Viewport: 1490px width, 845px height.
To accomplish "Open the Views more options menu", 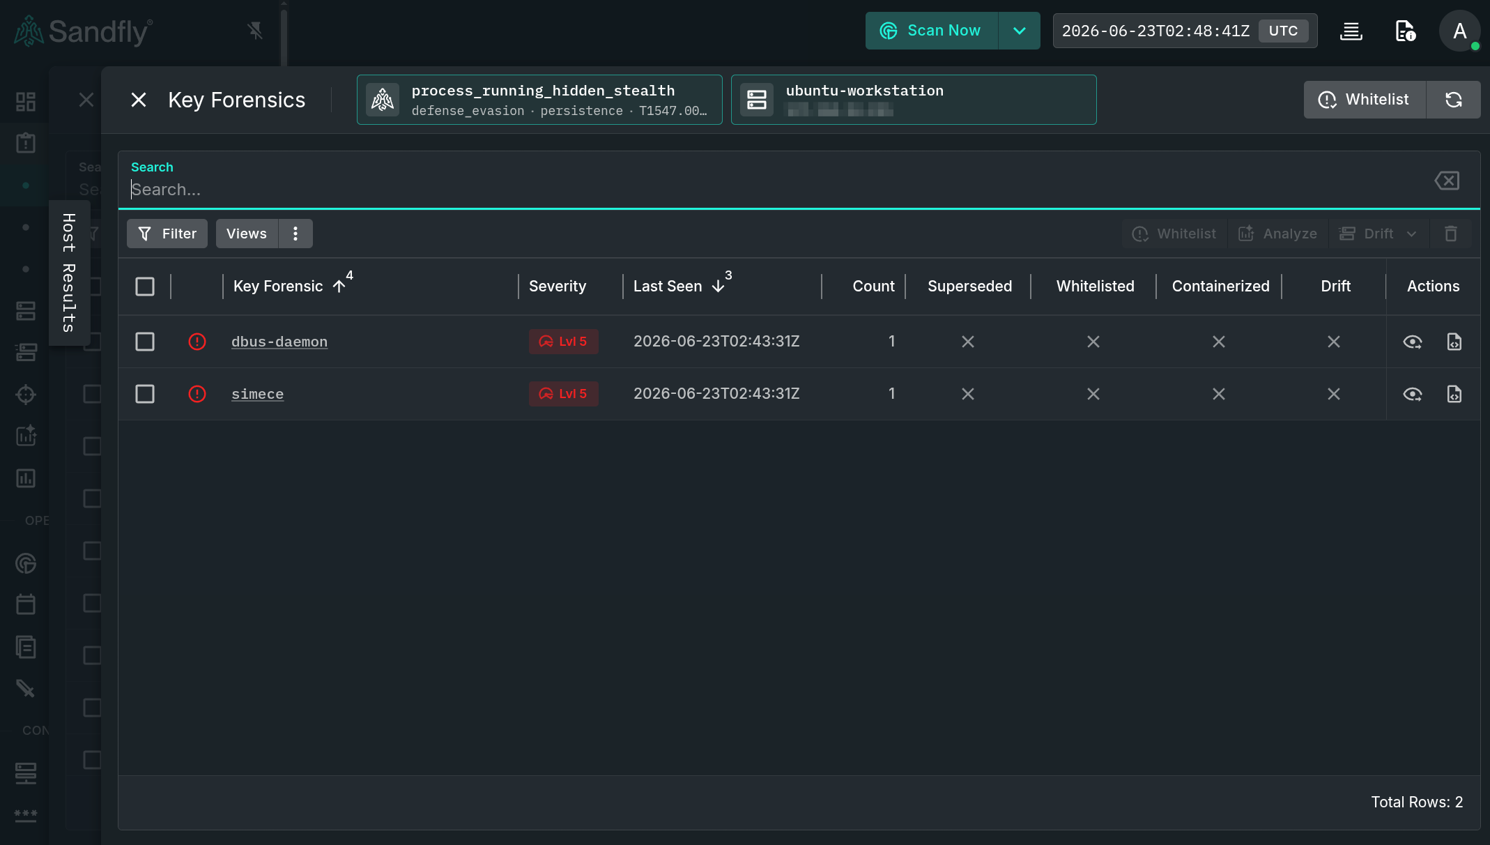I will point(295,234).
